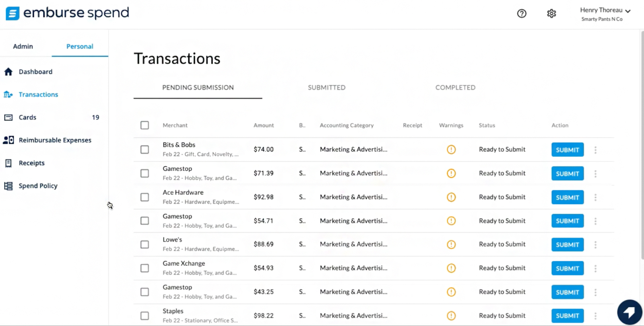Check the Staples transaction checkbox
Viewport: 644px width, 326px height.
click(144, 316)
